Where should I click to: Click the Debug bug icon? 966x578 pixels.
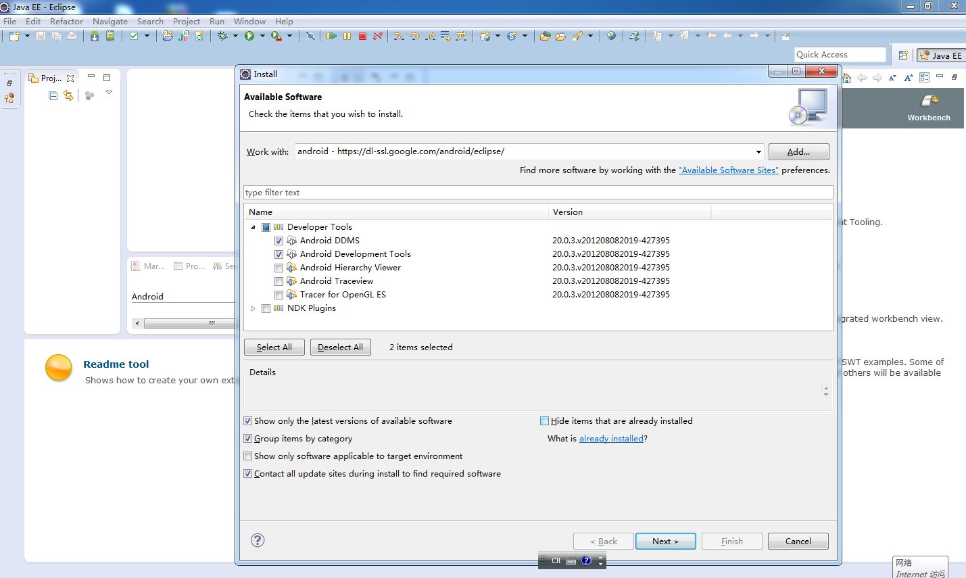click(222, 36)
